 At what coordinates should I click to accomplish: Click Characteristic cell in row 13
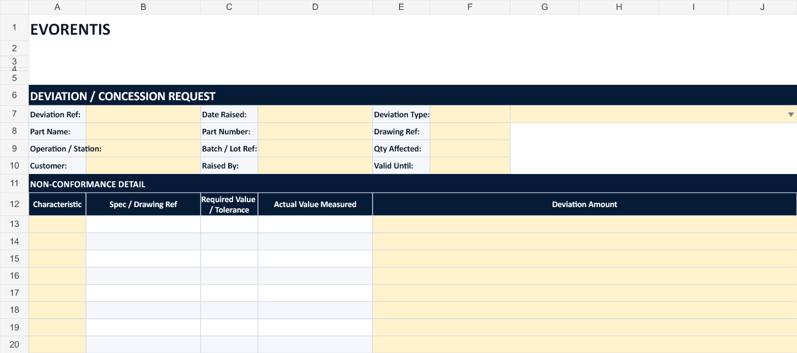click(x=57, y=224)
